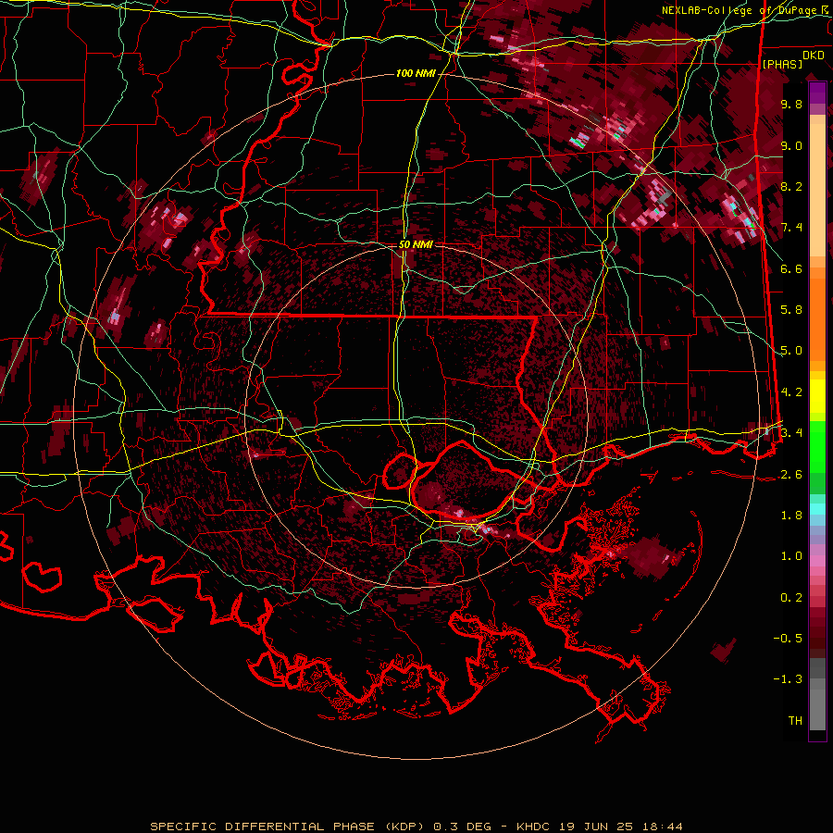Click the 1.0 legend value
833x833 pixels.
[791, 556]
